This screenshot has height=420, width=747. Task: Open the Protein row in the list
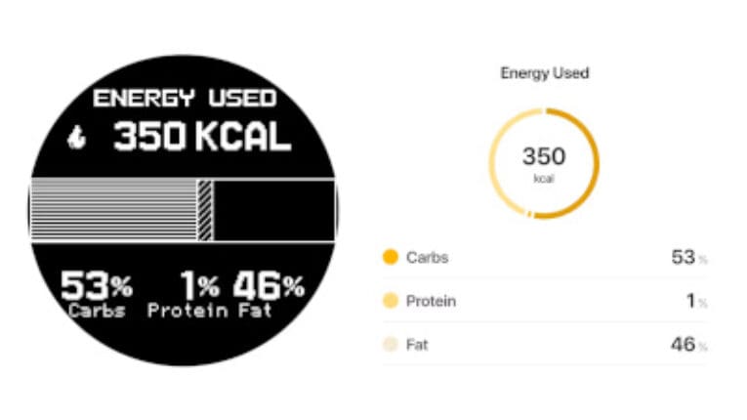(x=545, y=301)
